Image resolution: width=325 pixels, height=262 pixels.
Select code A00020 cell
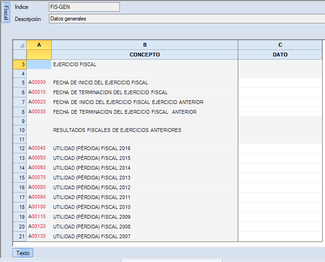(39, 102)
